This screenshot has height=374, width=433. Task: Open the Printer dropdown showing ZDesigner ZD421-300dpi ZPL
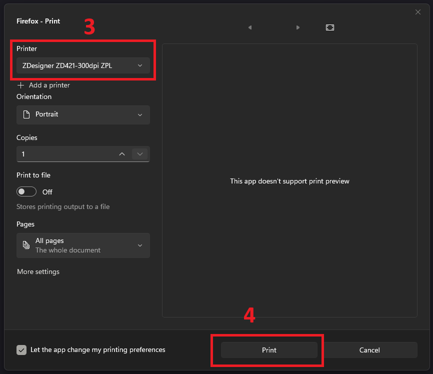pos(83,65)
